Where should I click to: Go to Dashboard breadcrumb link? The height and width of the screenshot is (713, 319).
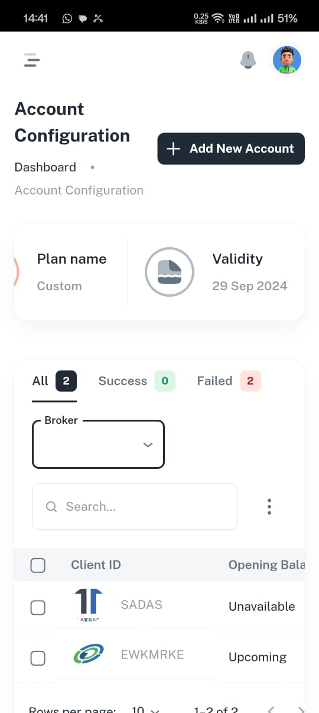coord(45,167)
